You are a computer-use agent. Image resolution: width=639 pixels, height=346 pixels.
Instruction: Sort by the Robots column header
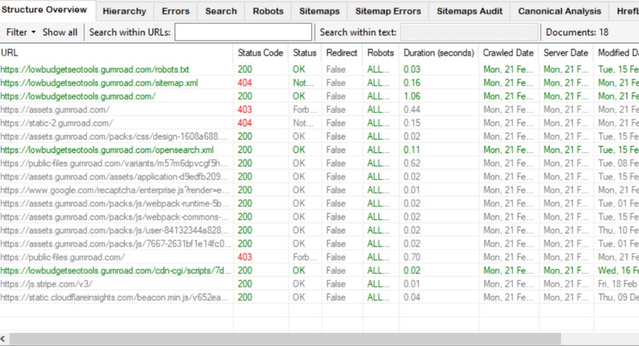pos(381,53)
